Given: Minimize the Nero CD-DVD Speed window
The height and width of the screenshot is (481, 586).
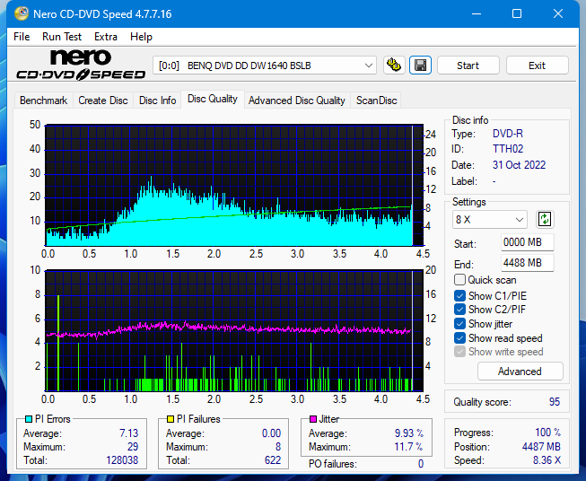Looking at the screenshot, I should pyautogui.click(x=477, y=13).
